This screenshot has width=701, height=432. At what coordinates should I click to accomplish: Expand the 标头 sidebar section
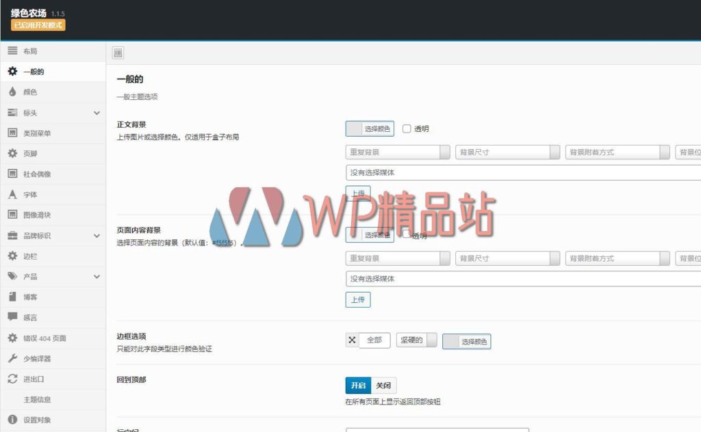97,113
